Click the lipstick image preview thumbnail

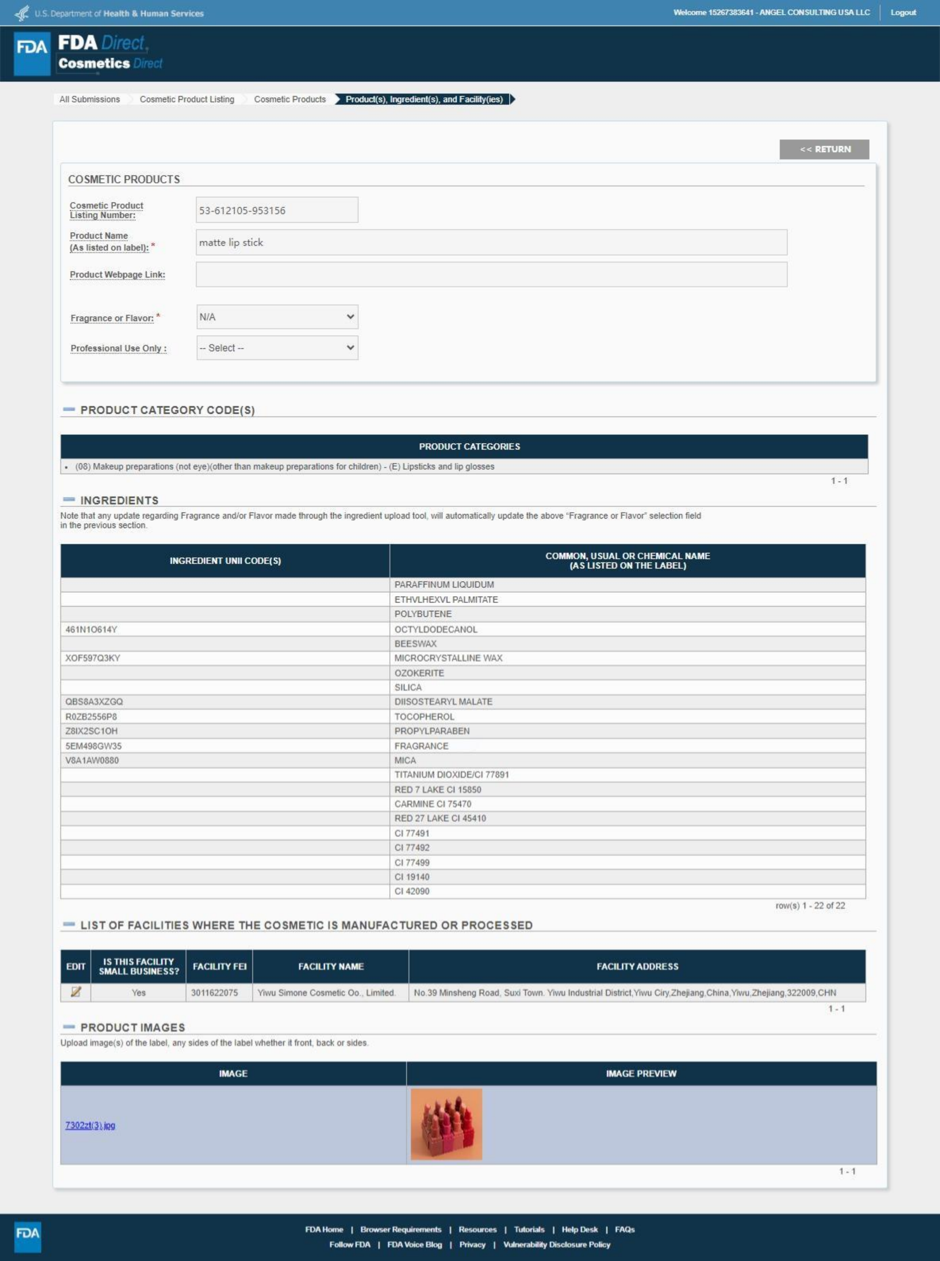click(x=446, y=1124)
